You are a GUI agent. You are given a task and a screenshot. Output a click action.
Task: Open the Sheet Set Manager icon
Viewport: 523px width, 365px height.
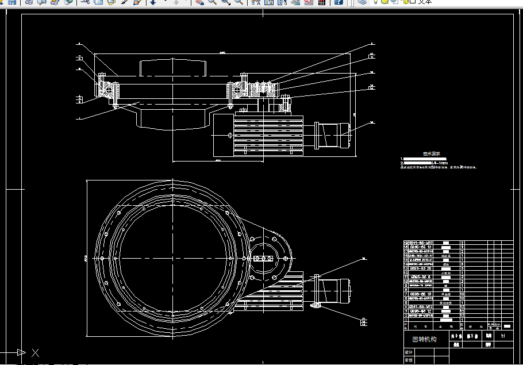tap(295, 2)
